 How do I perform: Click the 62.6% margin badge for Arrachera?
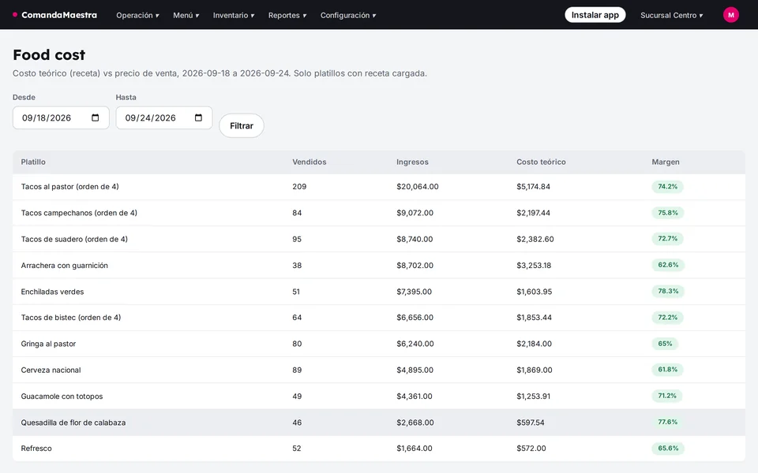click(x=668, y=265)
